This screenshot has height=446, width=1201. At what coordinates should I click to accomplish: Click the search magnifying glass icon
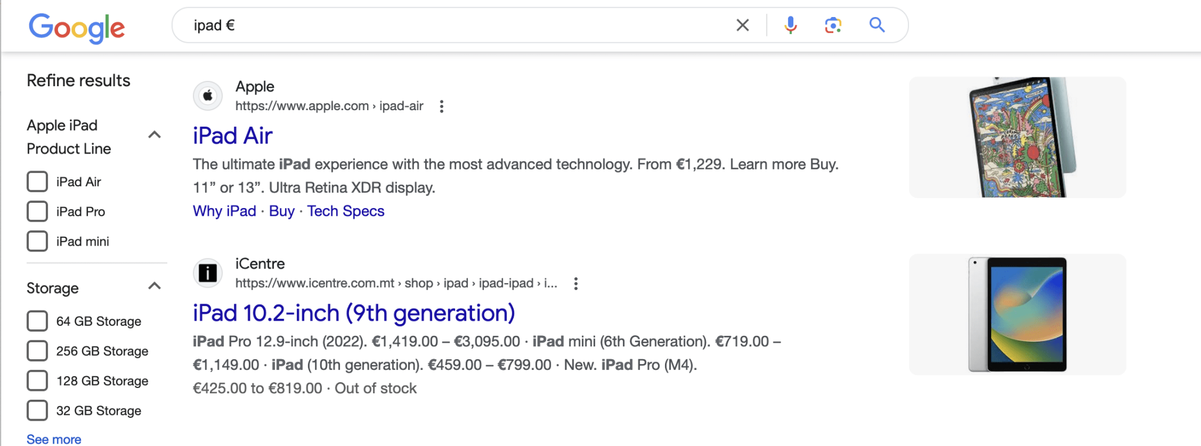click(x=877, y=25)
